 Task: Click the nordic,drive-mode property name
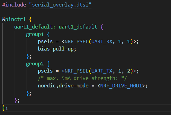(63, 86)
